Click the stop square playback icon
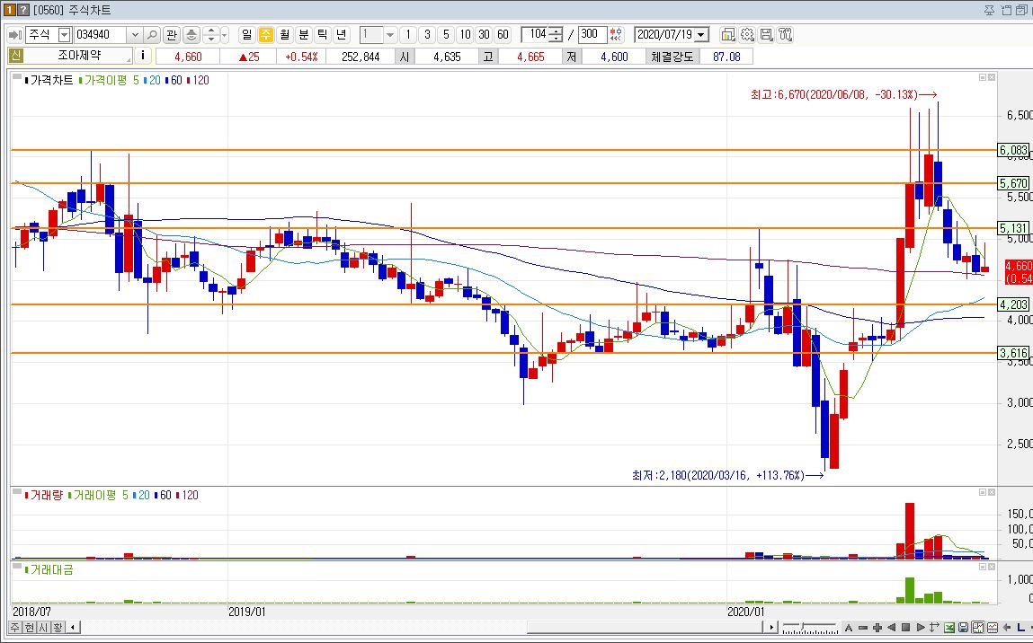Viewport: 1033px width, 643px height. (906, 627)
